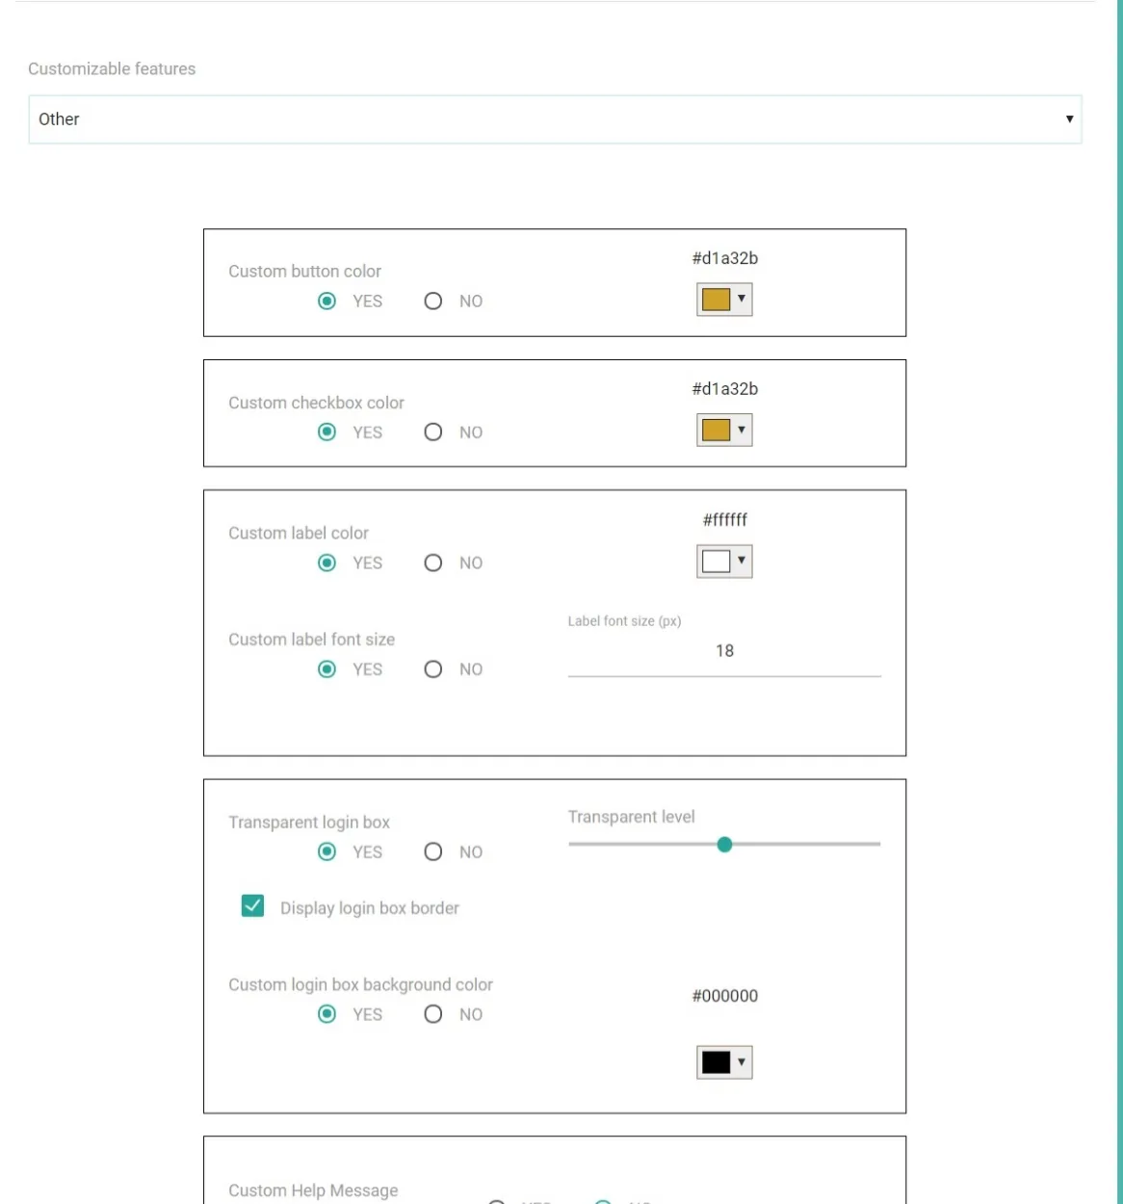Screen dimensions: 1123x1204
Task: Click the #ffffff hex value text
Action: 725,520
